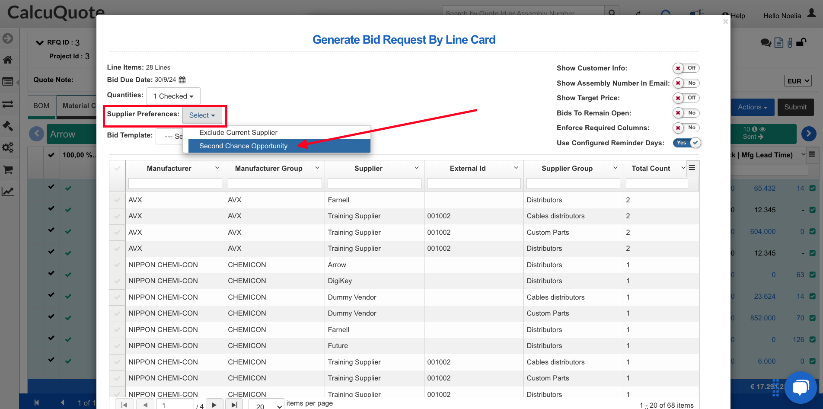The width and height of the screenshot is (823, 409).
Task: Click the gears settings sidebar icon
Action: (x=8, y=147)
